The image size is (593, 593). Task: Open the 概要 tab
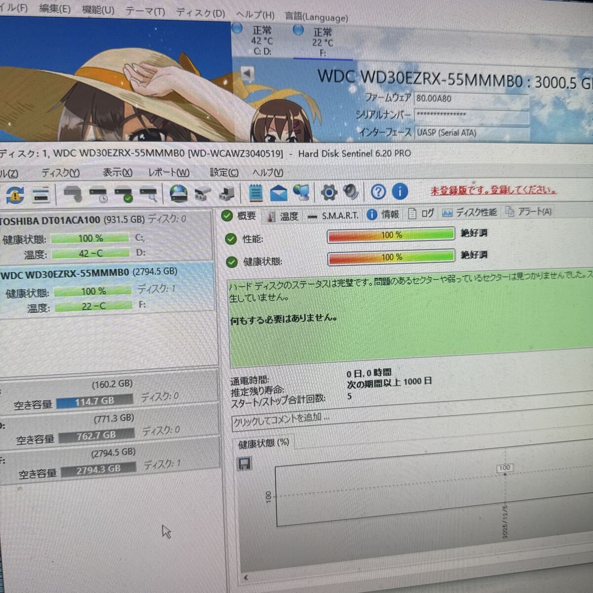pyautogui.click(x=239, y=216)
